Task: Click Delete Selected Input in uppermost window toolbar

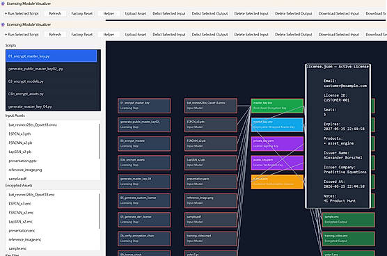Action: (x=251, y=13)
